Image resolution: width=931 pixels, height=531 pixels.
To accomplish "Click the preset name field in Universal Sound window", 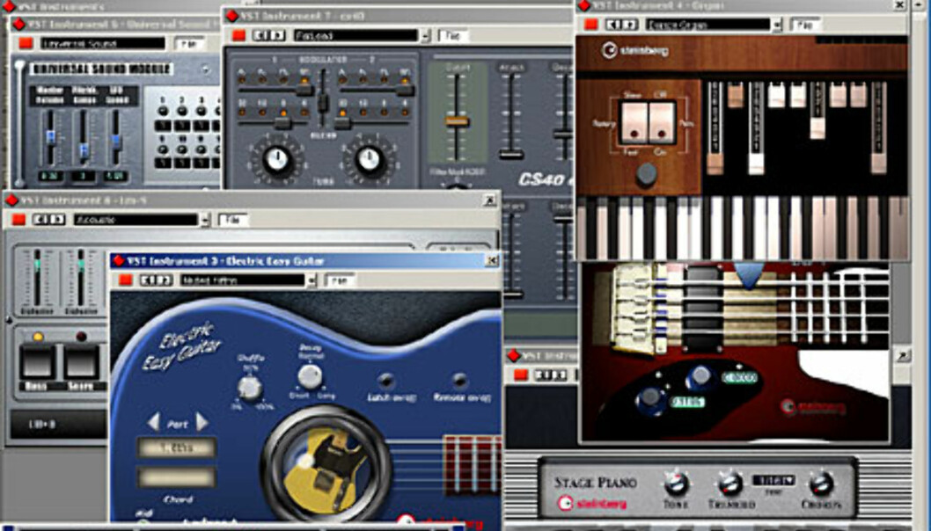I will pos(102,43).
